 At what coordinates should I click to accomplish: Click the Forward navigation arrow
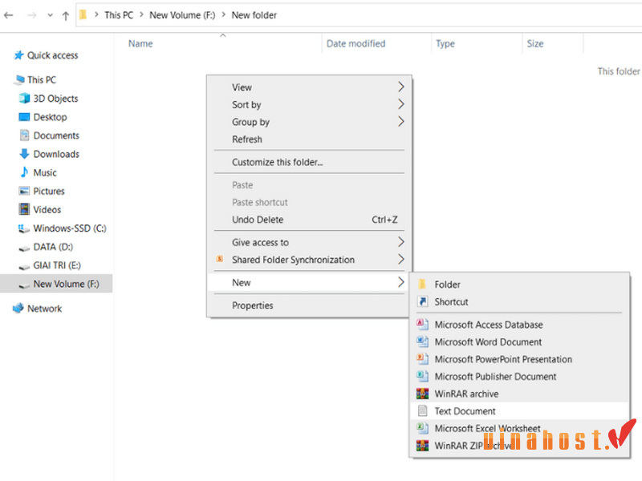click(x=31, y=15)
